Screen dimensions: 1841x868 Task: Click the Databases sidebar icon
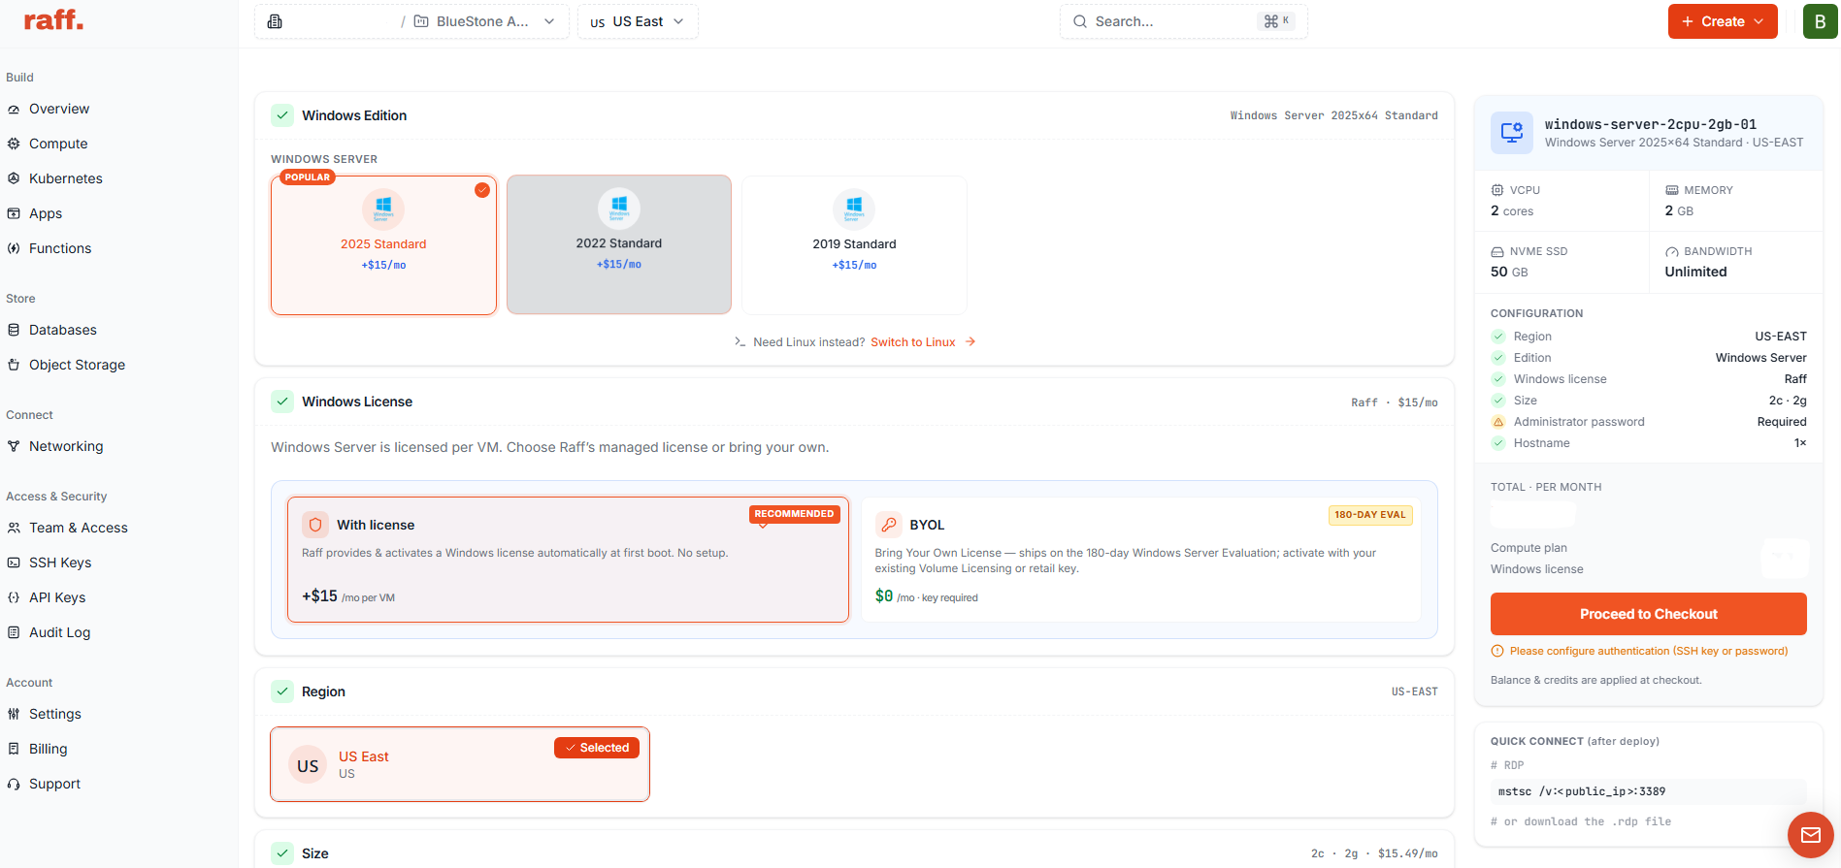[14, 330]
